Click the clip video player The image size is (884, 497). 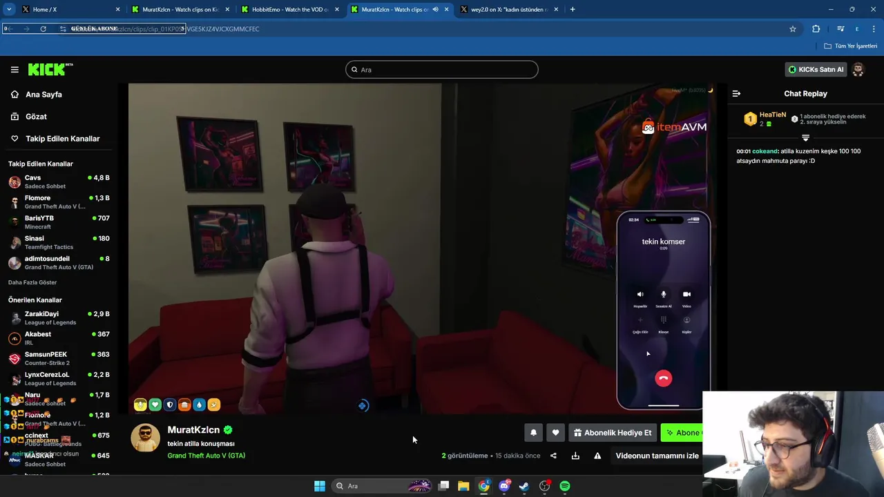(x=421, y=248)
